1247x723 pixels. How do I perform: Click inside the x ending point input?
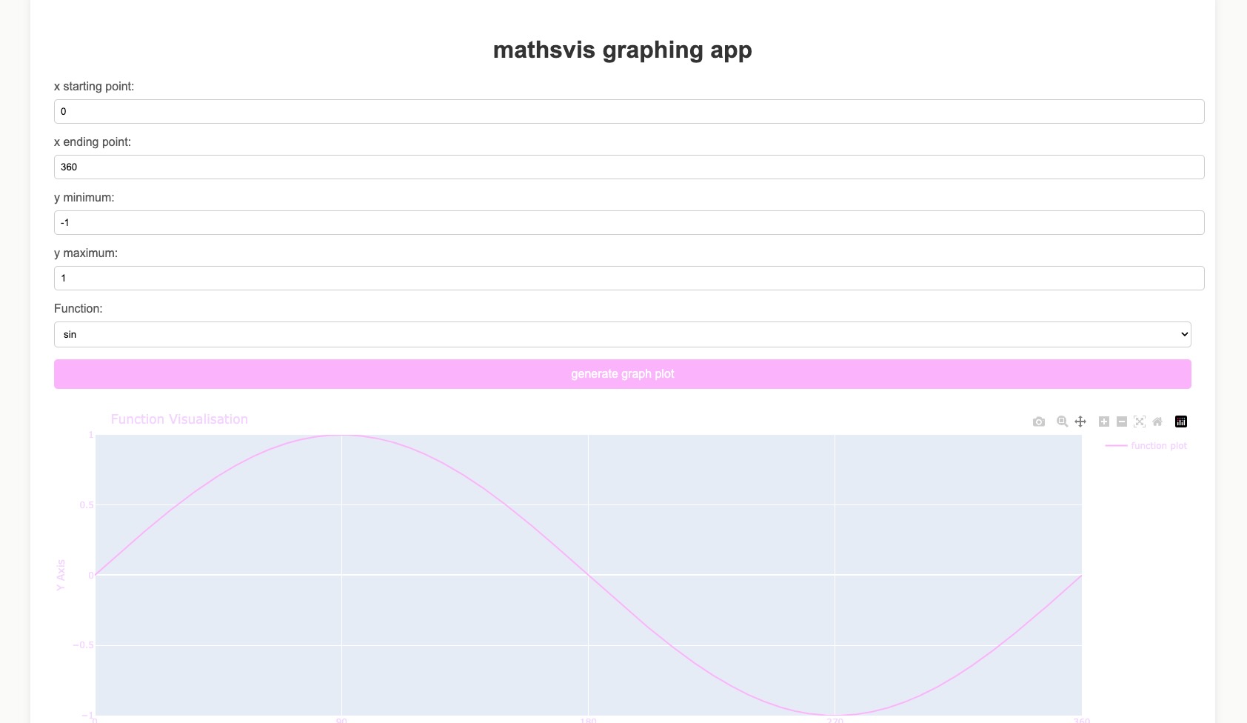click(x=622, y=167)
